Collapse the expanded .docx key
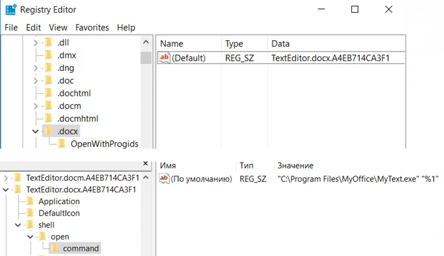Image resolution: width=444 pixels, height=256 pixels. coord(35,131)
